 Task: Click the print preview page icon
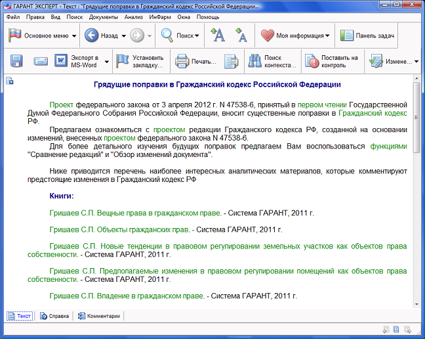click(230, 62)
